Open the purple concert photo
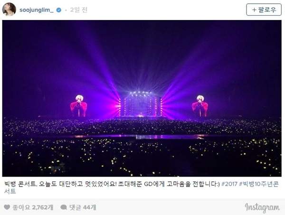285x215 pixels. point(142,98)
